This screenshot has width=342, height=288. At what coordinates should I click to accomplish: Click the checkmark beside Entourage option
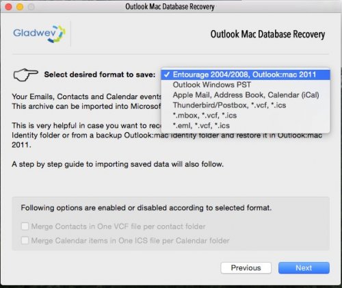point(167,75)
